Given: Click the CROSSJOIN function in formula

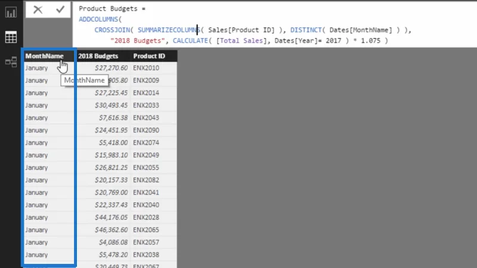Looking at the screenshot, I should pos(112,30).
